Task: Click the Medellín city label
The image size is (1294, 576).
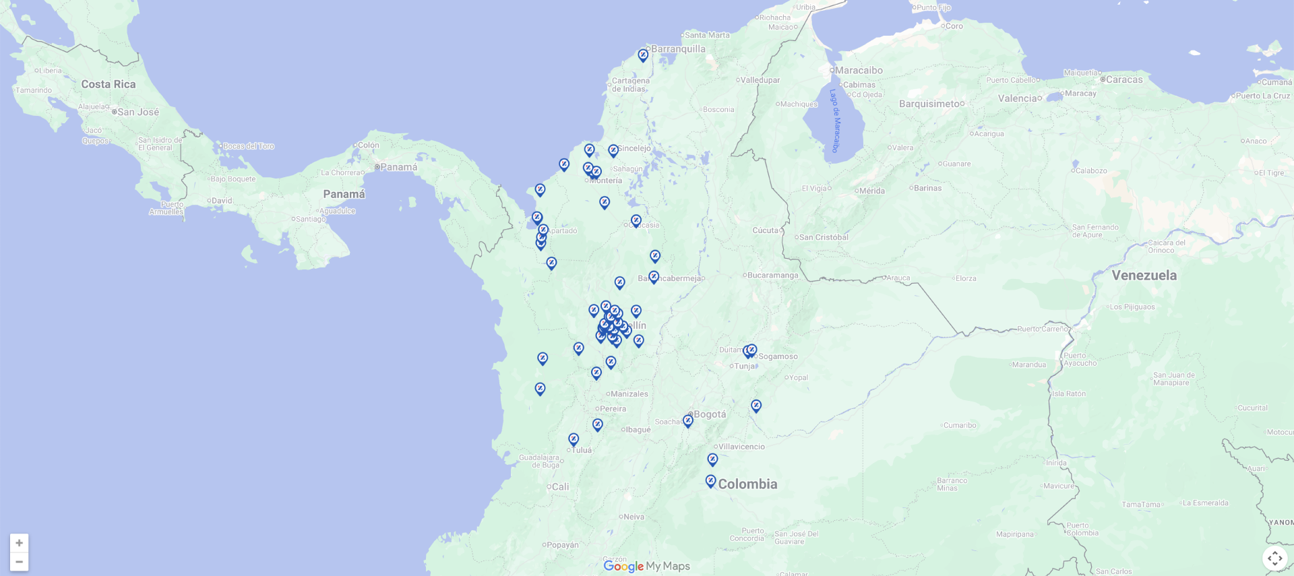Action: 638,325
